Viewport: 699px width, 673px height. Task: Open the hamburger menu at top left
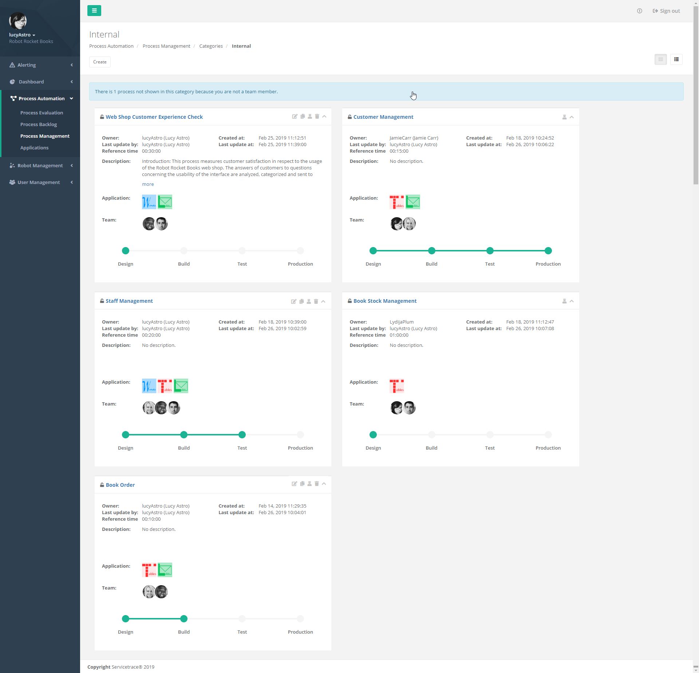coord(94,11)
